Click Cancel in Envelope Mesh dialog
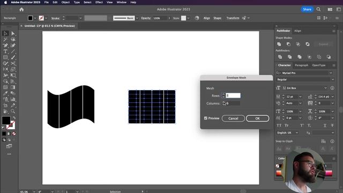Screen dimensions: 343x193 [233, 118]
